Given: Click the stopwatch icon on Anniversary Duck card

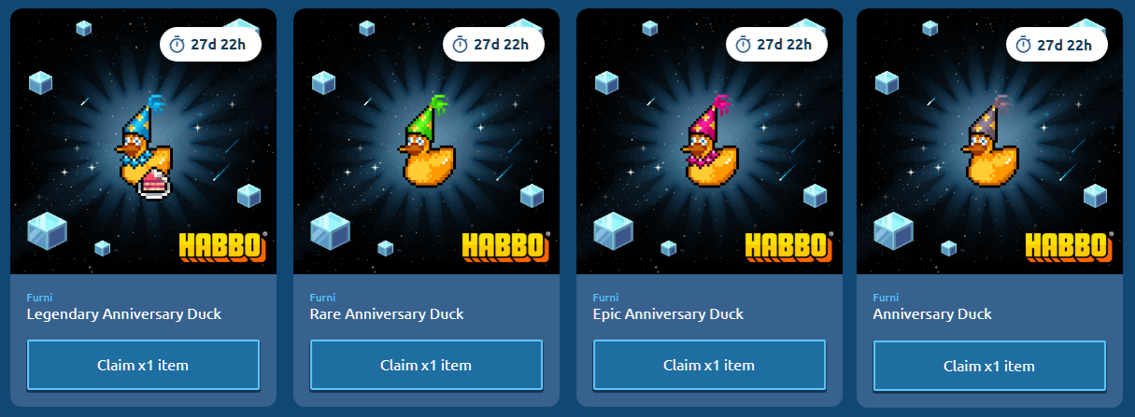Looking at the screenshot, I should [x=1024, y=44].
